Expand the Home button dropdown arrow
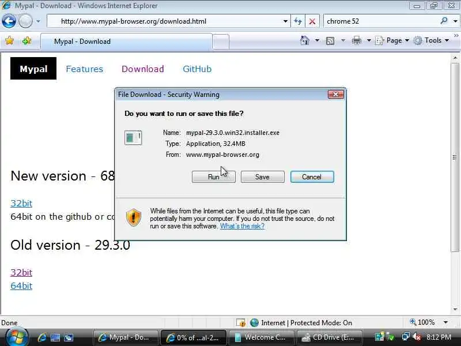Viewport: 461px width, 346px height. (x=317, y=40)
